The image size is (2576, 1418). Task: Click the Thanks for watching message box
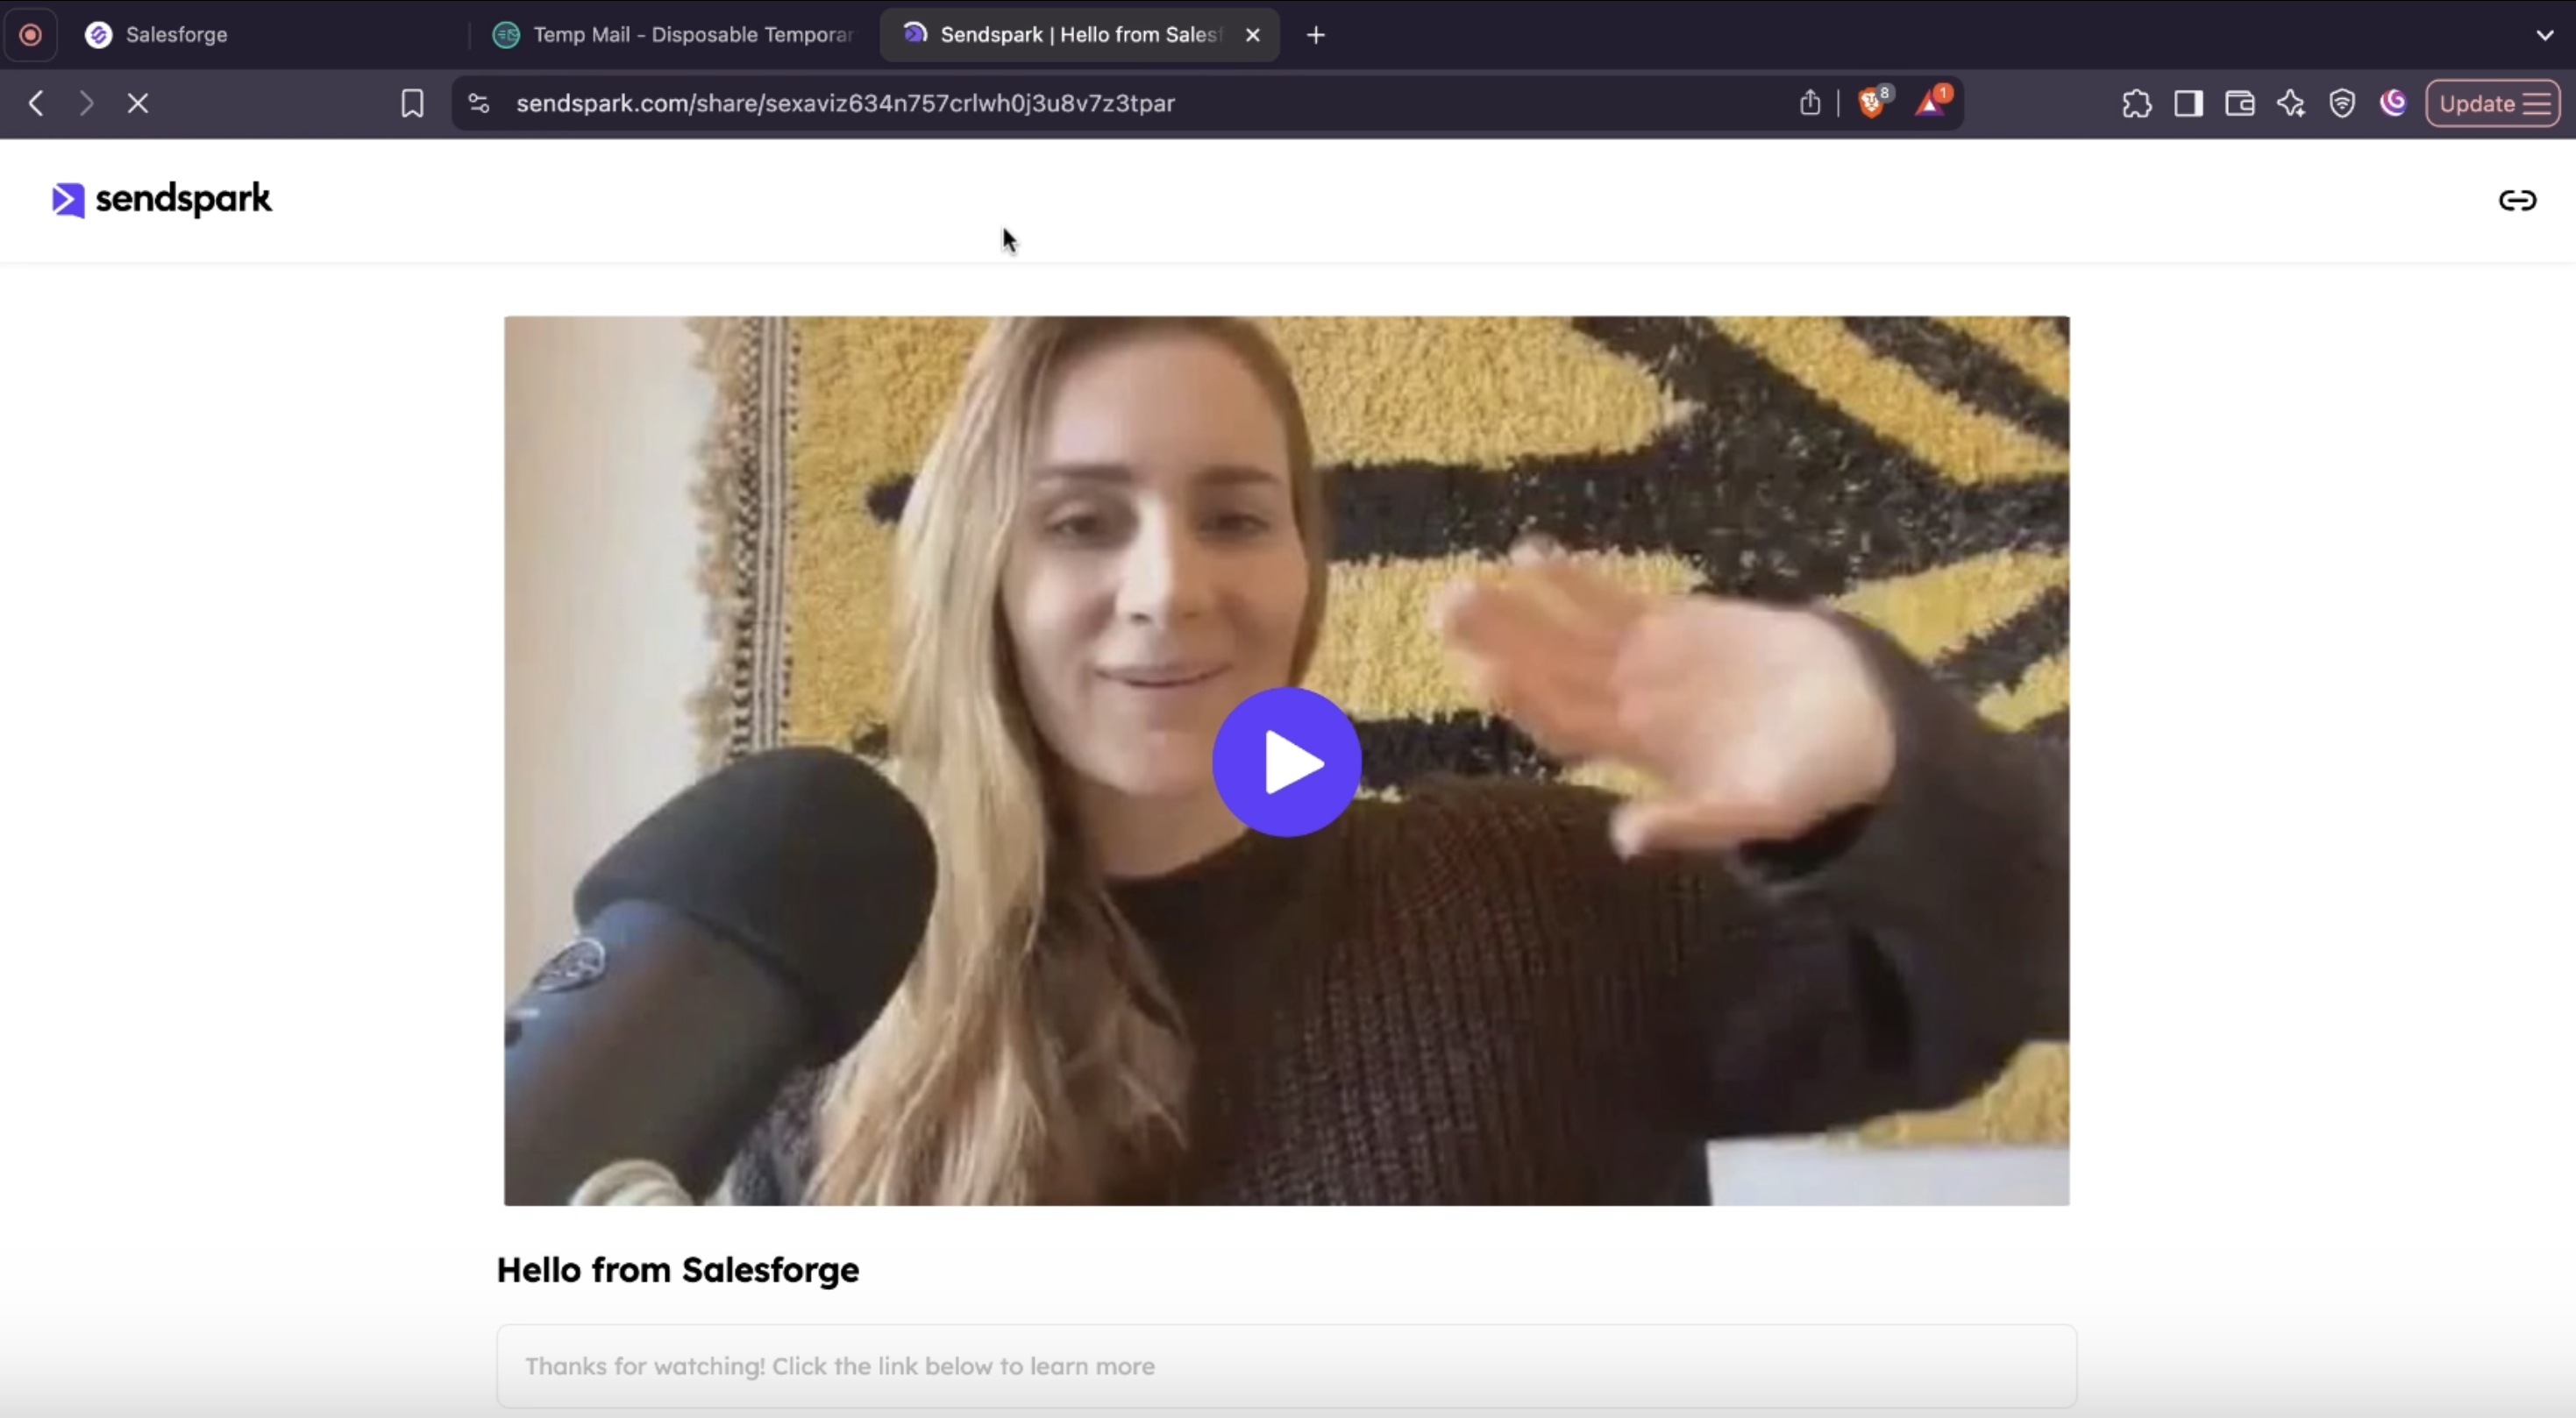1286,1366
